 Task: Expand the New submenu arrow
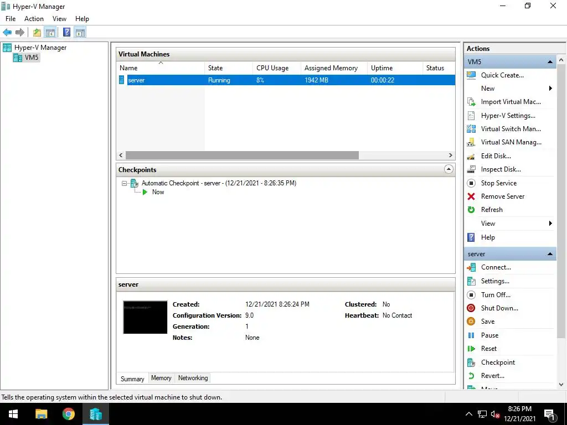[550, 89]
